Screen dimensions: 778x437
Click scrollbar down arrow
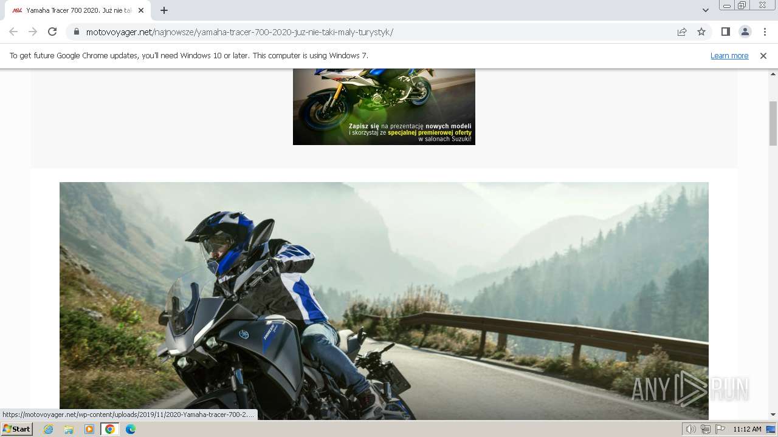[x=773, y=415]
